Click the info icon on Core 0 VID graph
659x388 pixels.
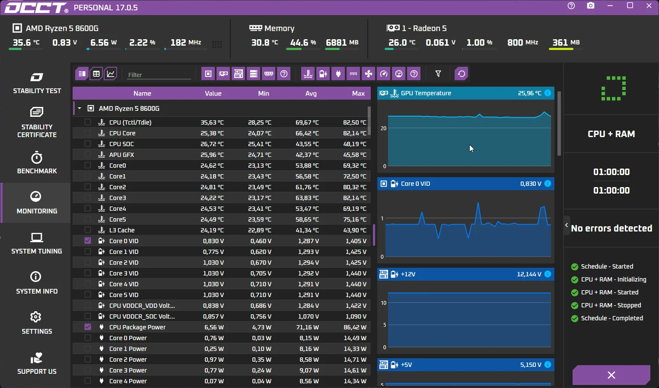point(548,184)
